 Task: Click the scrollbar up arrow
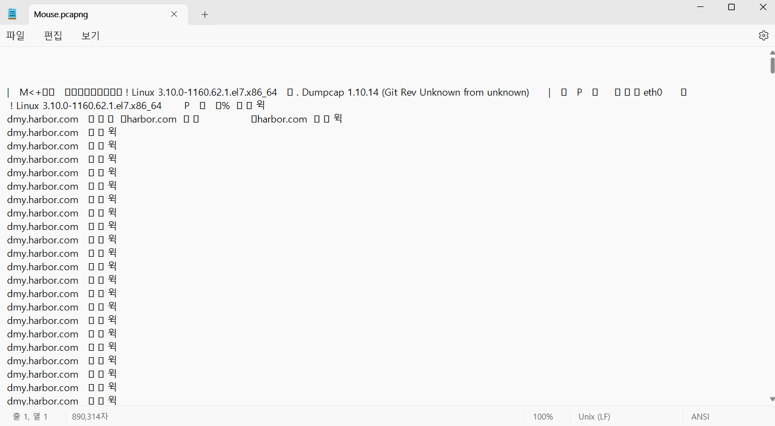point(772,53)
